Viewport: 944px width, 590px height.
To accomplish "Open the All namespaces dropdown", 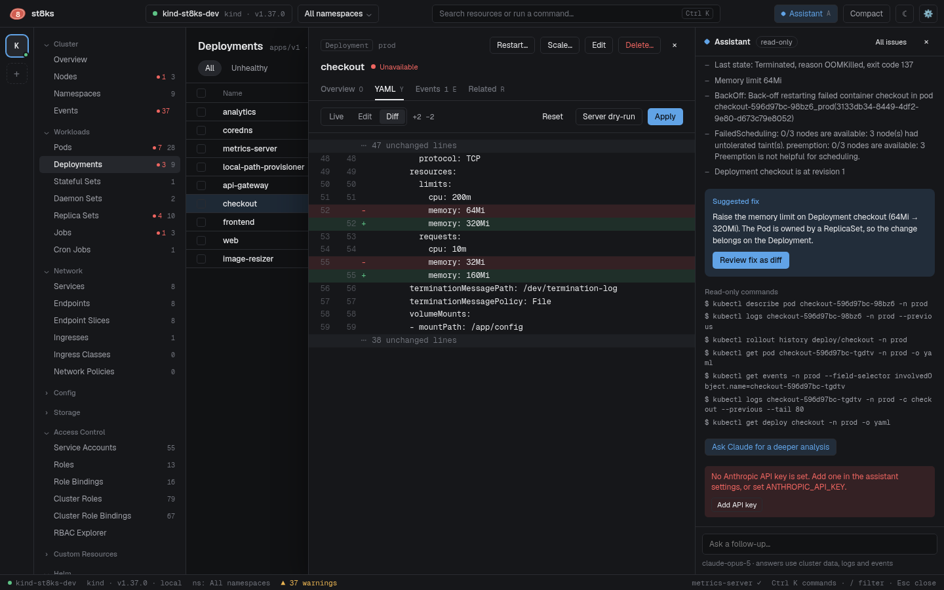I will tap(338, 14).
